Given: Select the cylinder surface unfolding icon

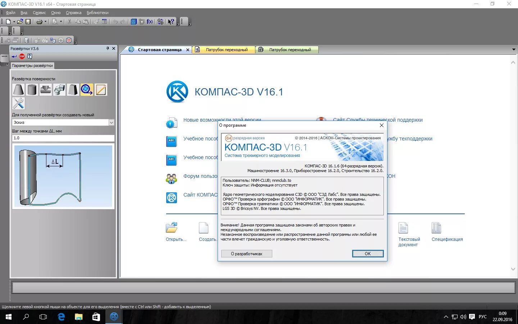Looking at the screenshot, I should 32,90.
